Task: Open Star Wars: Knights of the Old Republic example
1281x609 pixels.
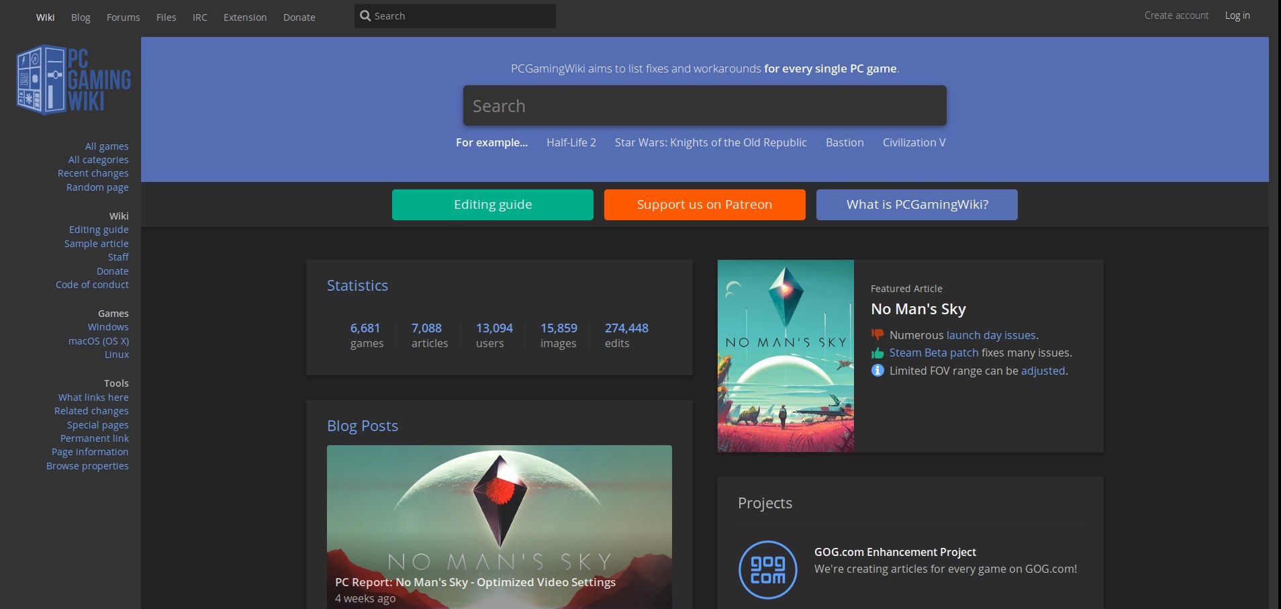Action: 711,142
